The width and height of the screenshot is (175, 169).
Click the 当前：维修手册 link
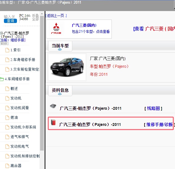point(13,40)
